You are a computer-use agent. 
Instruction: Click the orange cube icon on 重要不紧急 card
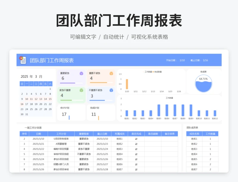click(x=111, y=74)
